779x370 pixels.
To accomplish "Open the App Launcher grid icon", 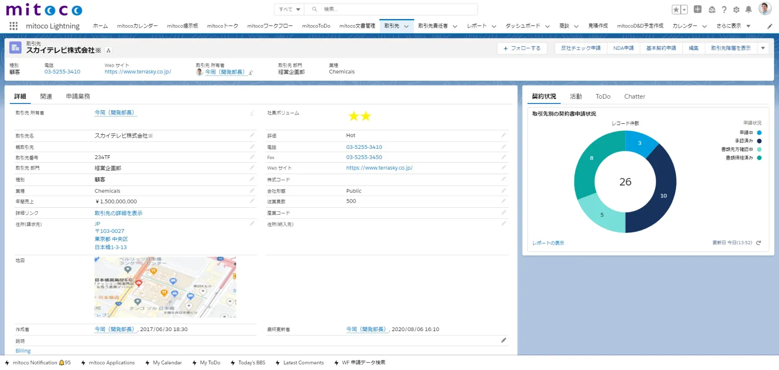I will coord(13,26).
